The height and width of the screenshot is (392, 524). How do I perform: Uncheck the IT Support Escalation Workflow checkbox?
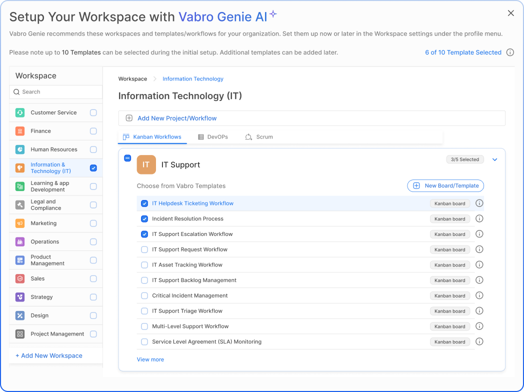(x=144, y=234)
